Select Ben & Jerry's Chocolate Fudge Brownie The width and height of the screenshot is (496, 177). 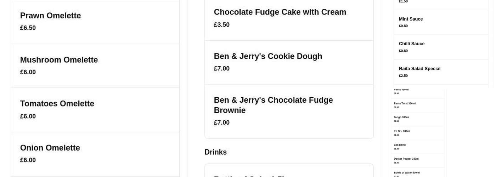(273, 105)
